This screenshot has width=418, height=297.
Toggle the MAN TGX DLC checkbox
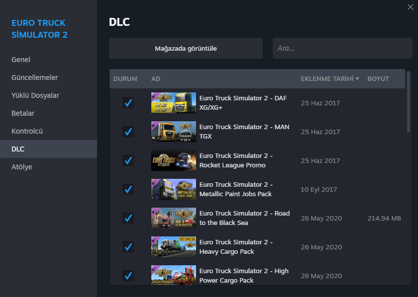coord(128,132)
